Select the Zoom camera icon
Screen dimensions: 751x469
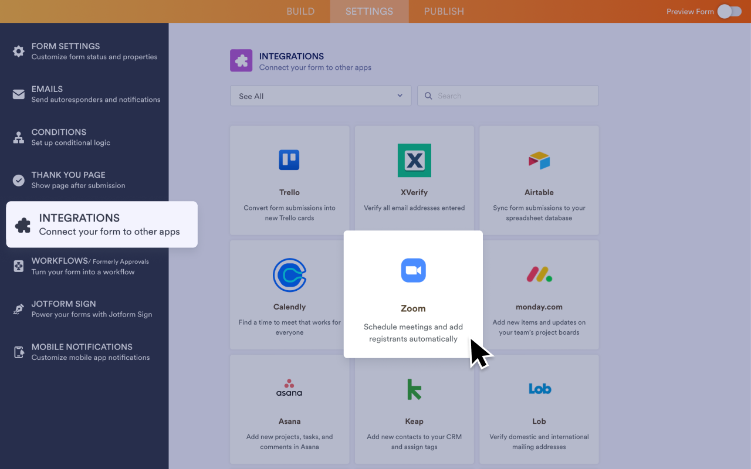coord(413,270)
